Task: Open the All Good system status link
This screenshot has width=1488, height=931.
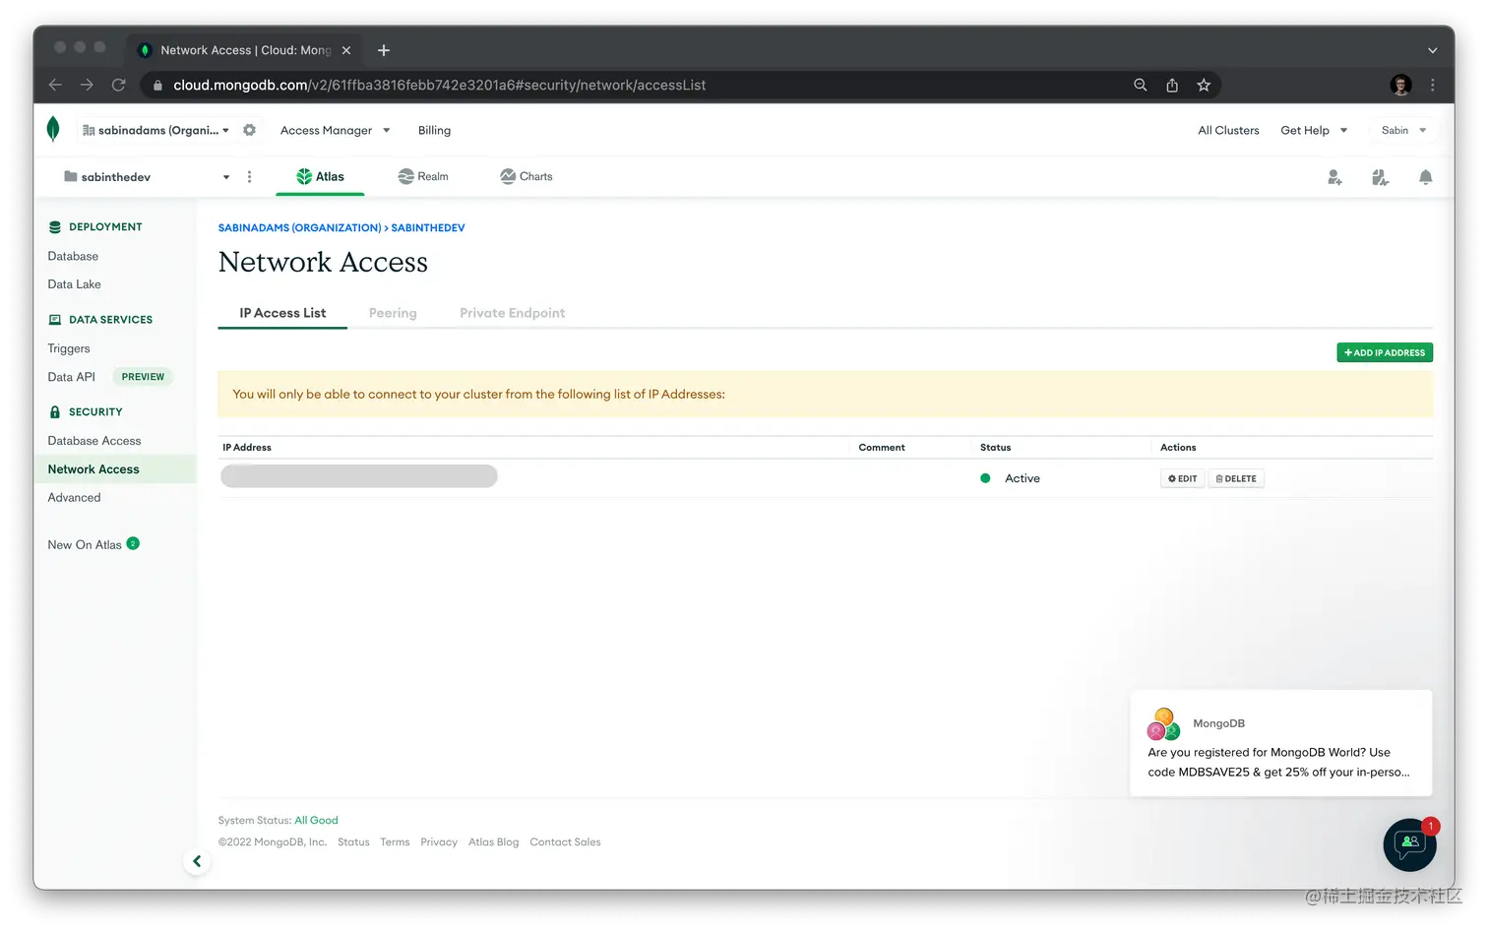Action: 316,820
